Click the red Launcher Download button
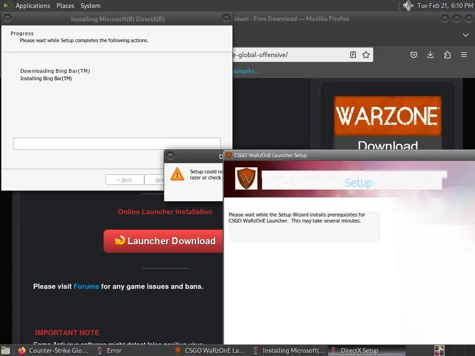475x356 pixels. [x=163, y=241]
